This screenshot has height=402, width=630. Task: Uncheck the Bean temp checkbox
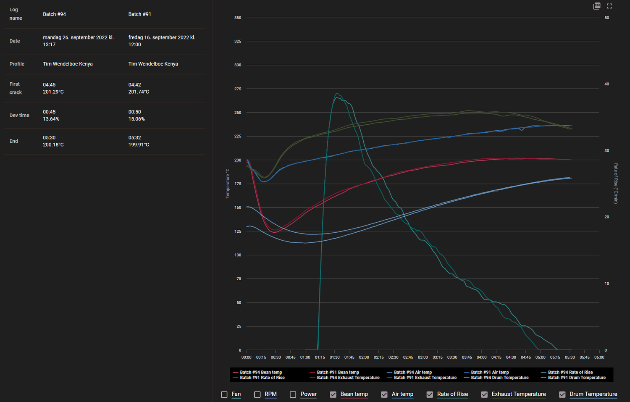click(x=333, y=394)
